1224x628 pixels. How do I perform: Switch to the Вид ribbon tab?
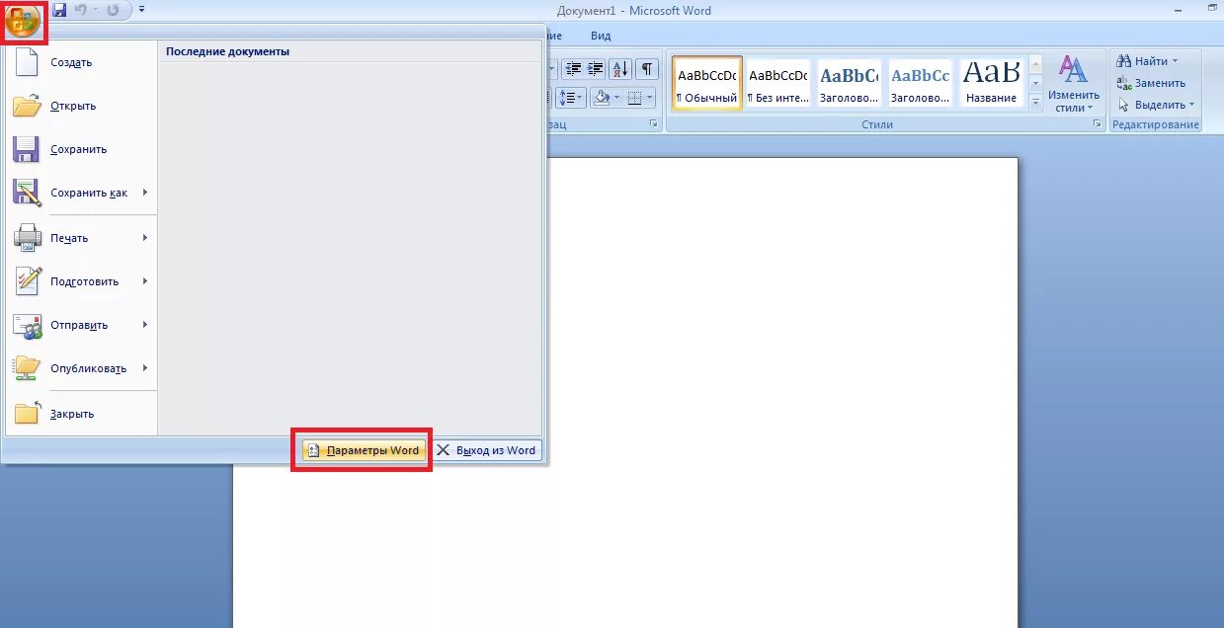pos(601,36)
